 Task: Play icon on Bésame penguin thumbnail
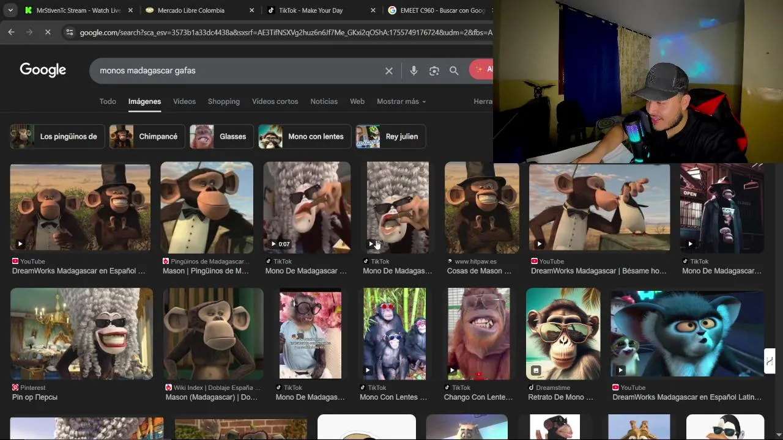click(539, 244)
